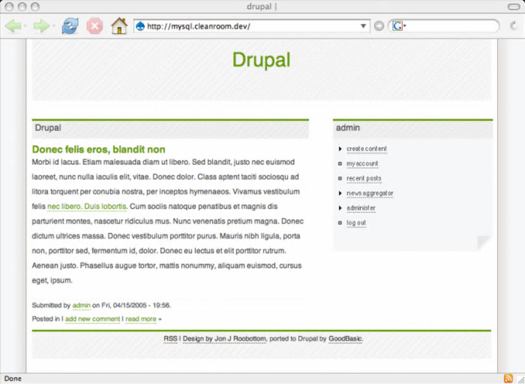Open the address bar history dropdown arrow

coord(363,26)
